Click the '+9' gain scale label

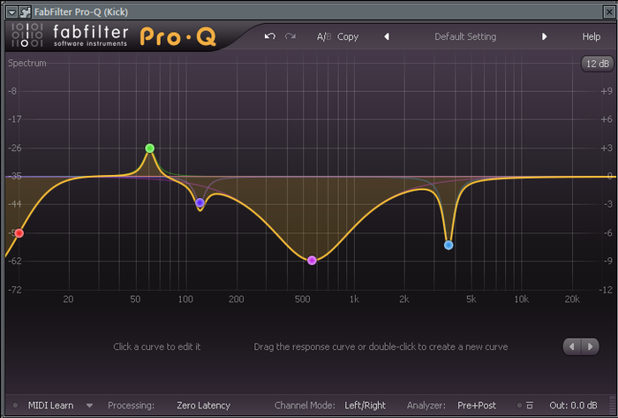click(606, 92)
